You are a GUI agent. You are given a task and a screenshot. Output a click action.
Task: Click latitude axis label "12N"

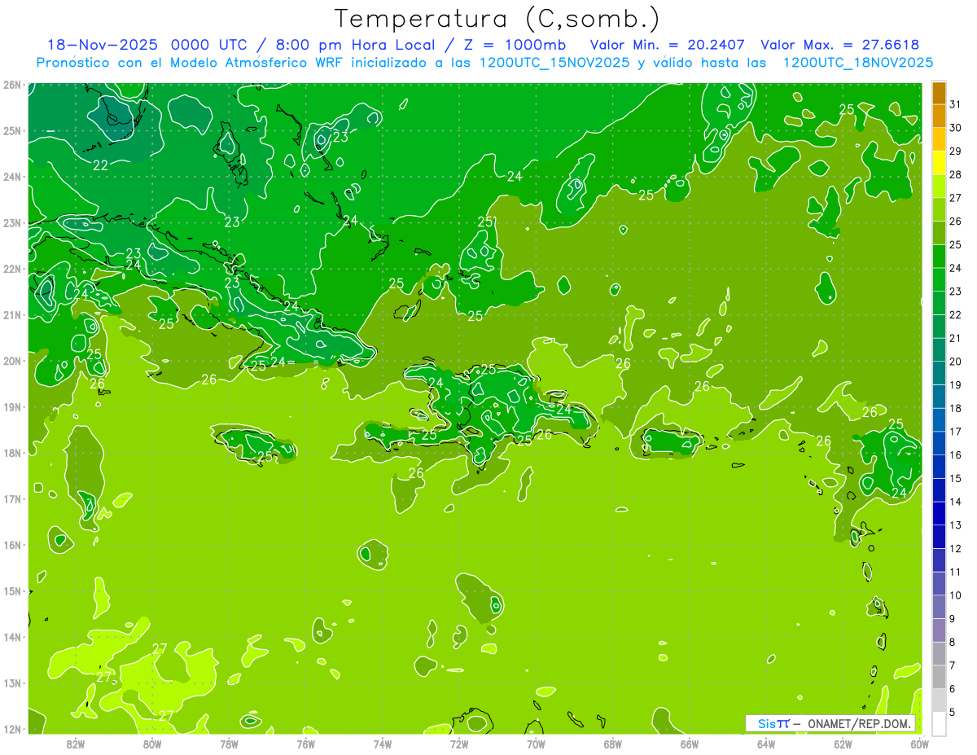11,729
